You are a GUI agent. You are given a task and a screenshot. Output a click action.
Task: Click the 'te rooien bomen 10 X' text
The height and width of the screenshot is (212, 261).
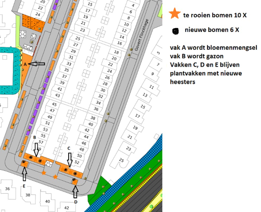[x=215, y=15]
